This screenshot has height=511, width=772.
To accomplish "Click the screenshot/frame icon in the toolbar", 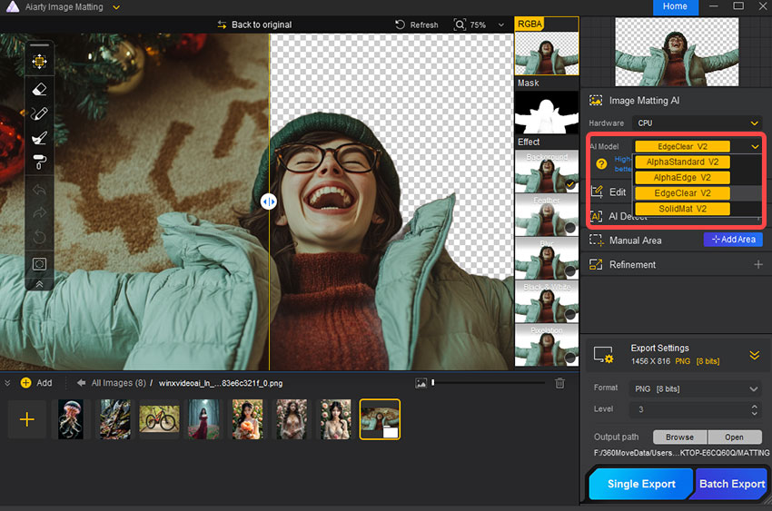I will [39, 264].
